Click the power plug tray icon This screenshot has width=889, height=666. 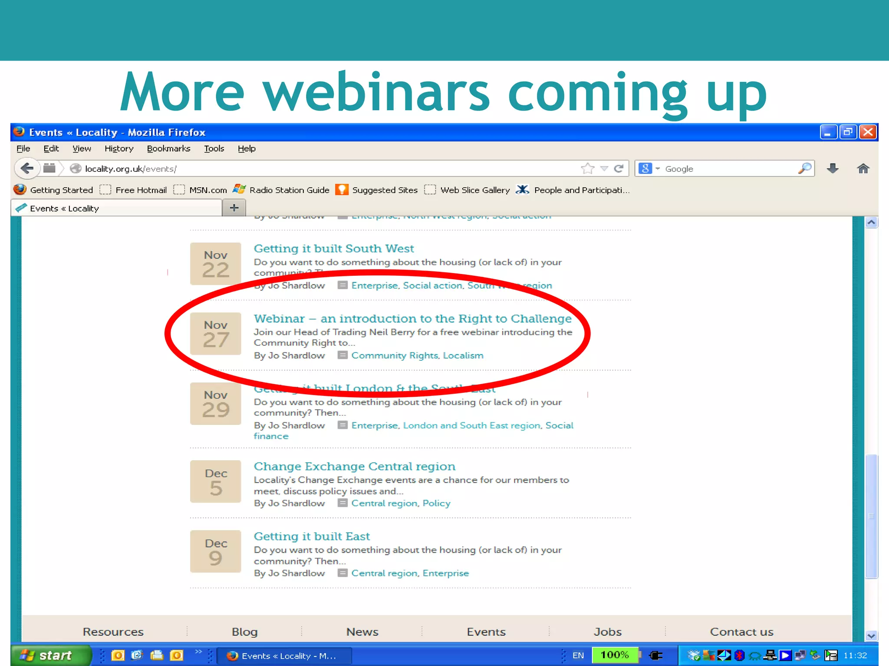pyautogui.click(x=655, y=656)
